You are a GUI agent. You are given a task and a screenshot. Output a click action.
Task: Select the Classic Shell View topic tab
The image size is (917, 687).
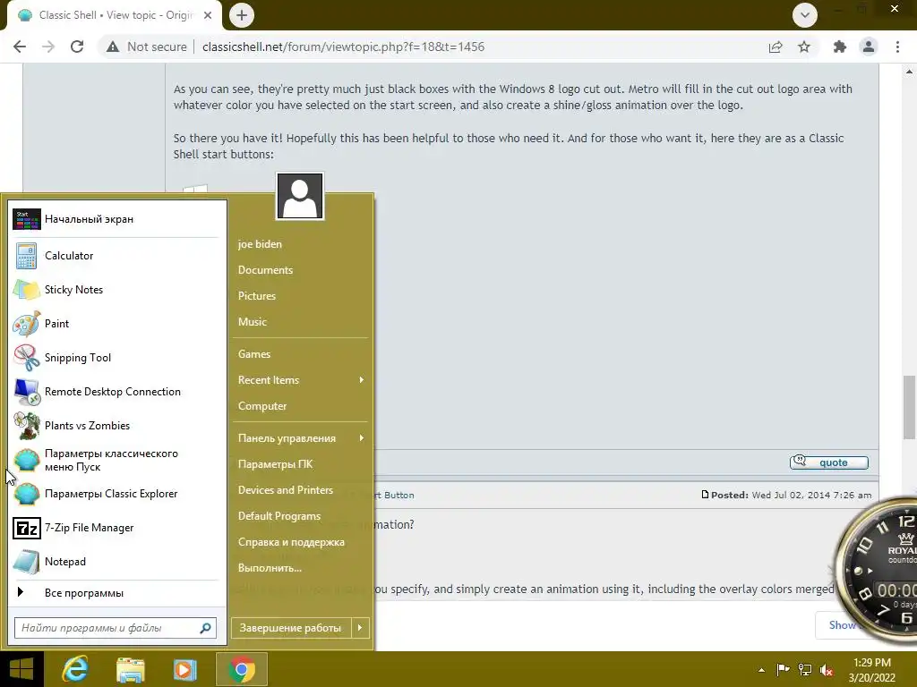[x=115, y=15]
